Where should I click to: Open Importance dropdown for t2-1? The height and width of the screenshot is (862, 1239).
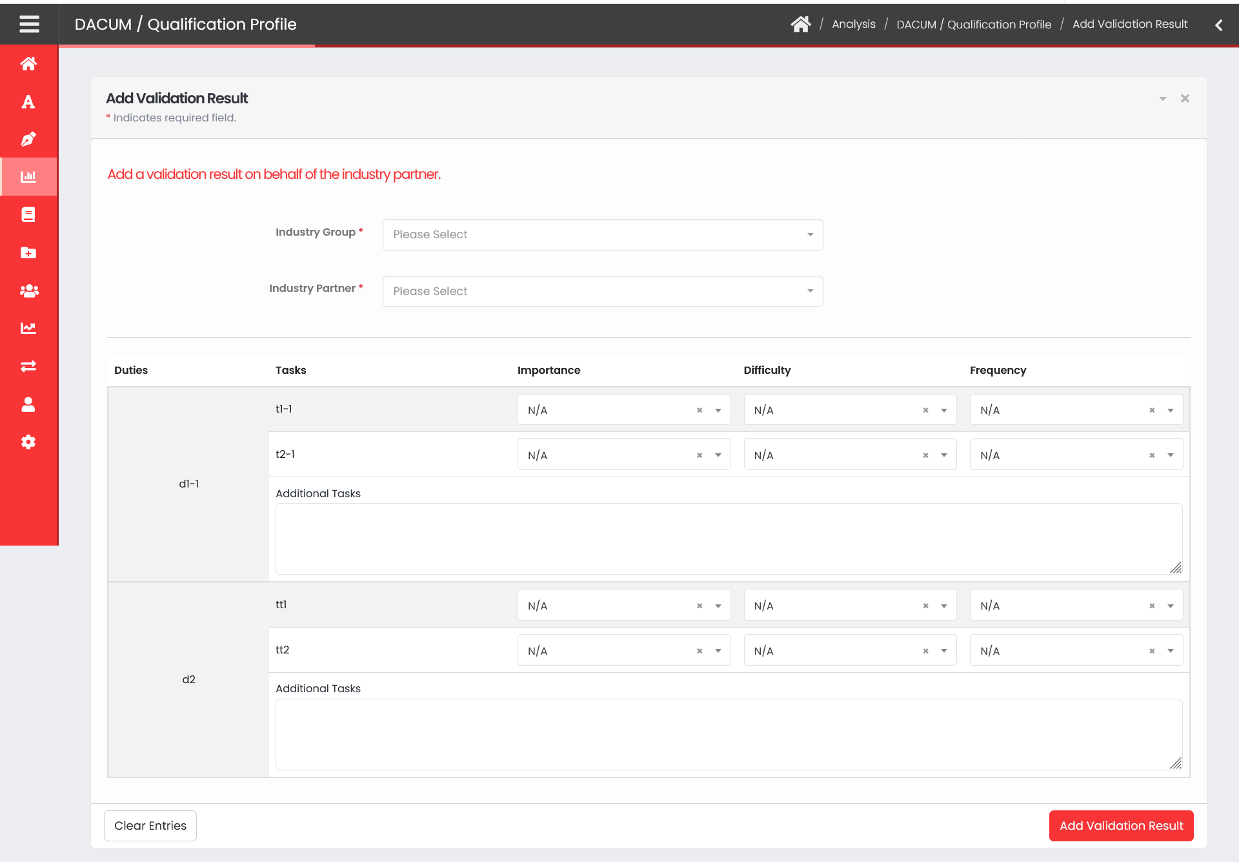pos(623,455)
